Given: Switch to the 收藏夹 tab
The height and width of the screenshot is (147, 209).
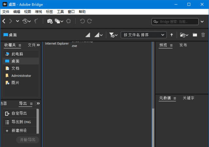Looking at the screenshot, I should (x=10, y=45).
